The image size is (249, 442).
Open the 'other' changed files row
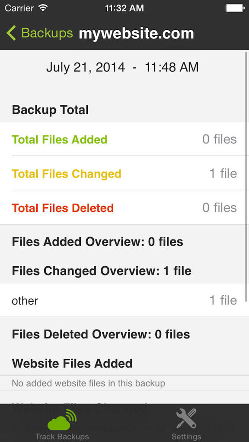coord(124,300)
